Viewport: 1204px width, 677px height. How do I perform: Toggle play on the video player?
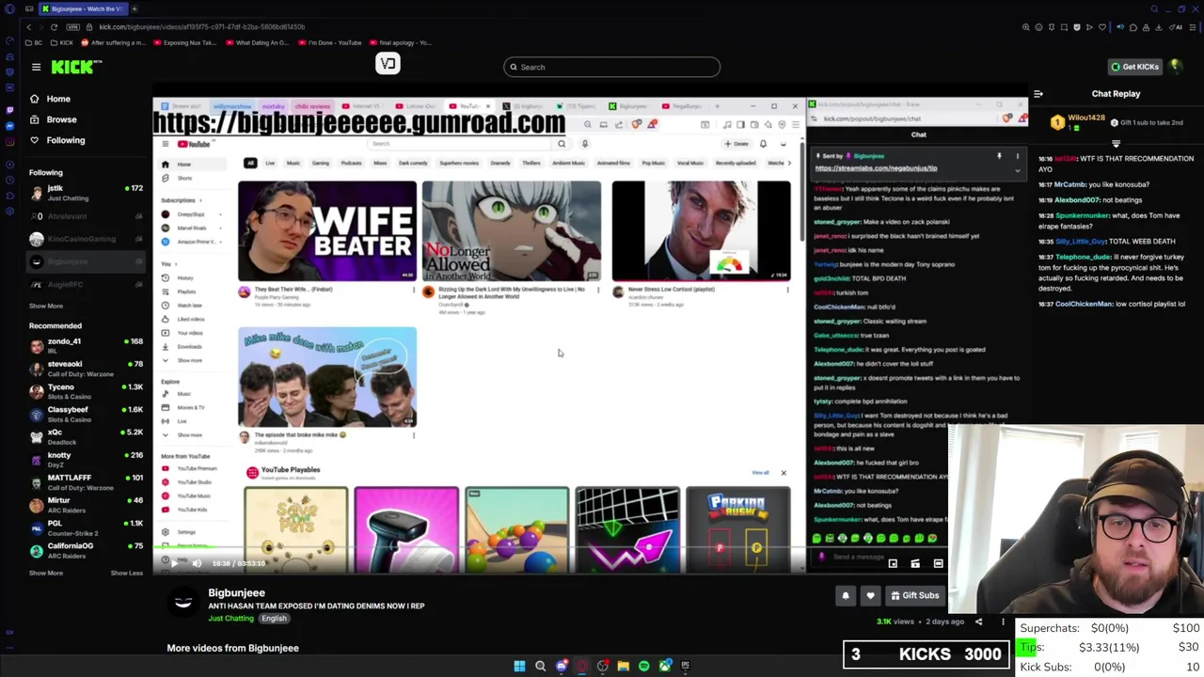[173, 563]
